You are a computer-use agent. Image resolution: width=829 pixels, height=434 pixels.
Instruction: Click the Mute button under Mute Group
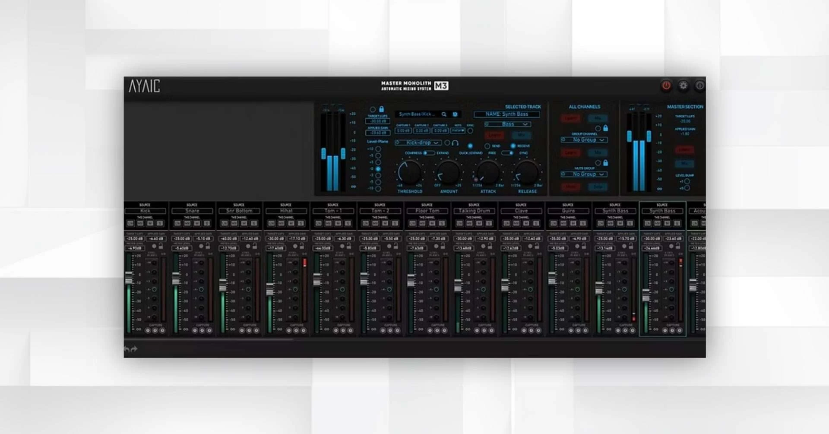[x=571, y=187]
